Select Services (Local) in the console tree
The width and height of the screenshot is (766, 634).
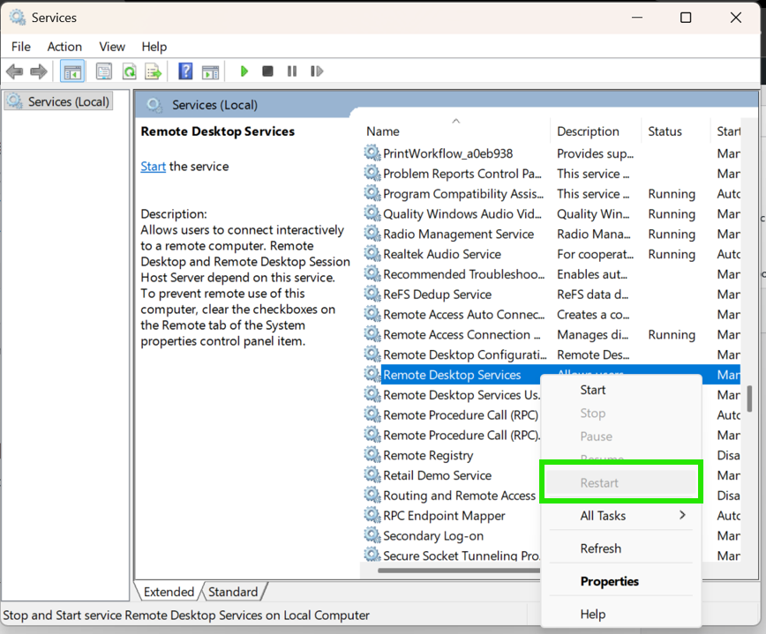(x=58, y=101)
